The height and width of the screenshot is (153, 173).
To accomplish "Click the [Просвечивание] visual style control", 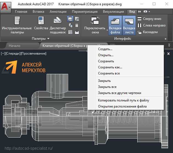I will pos(33,53).
